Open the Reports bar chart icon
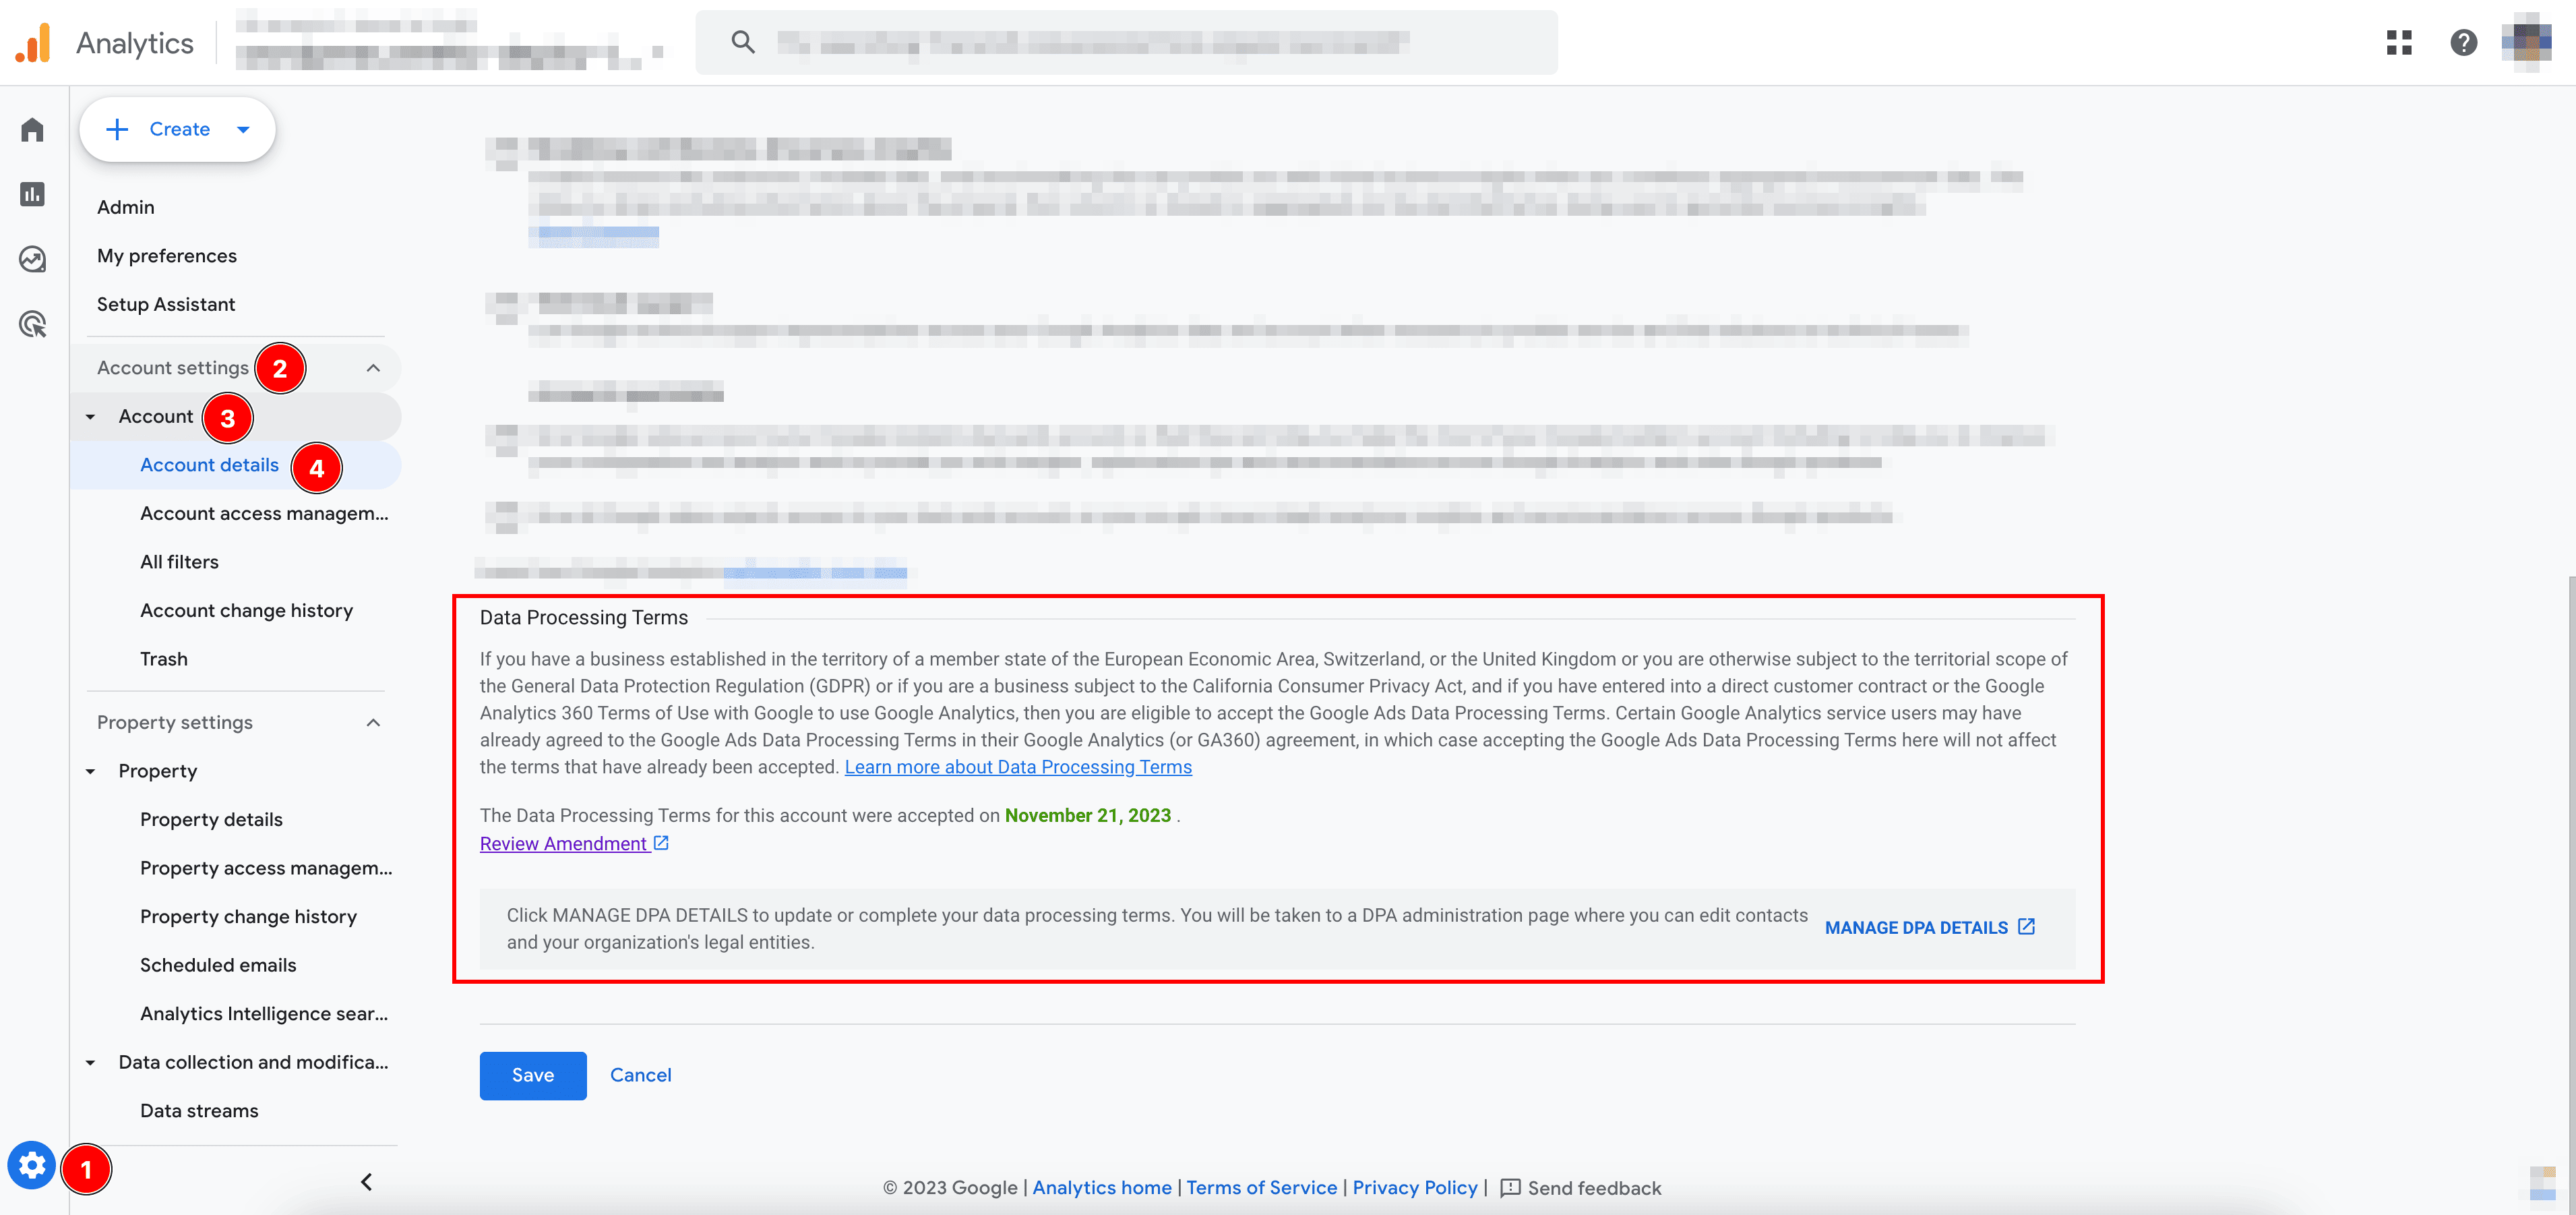The width and height of the screenshot is (2576, 1215). click(x=32, y=194)
